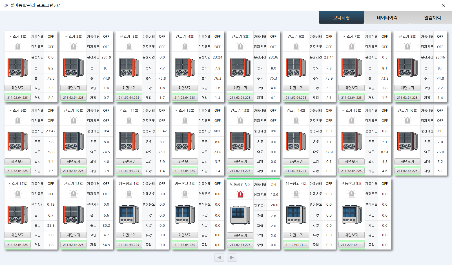Click the gray alarm icon on 건조기 16호
Viewport: 452px width, 265px height.
[x=407, y=121]
